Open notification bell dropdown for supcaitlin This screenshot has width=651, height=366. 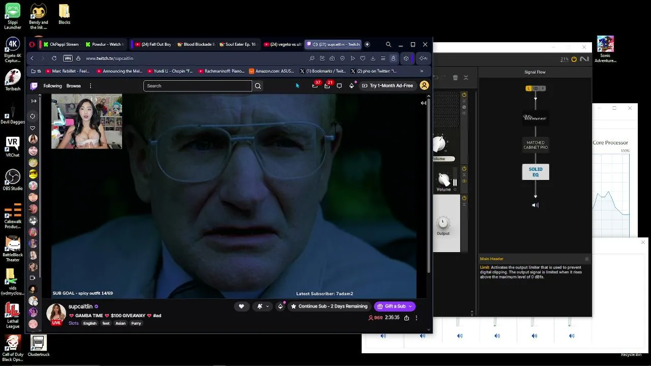[263, 306]
